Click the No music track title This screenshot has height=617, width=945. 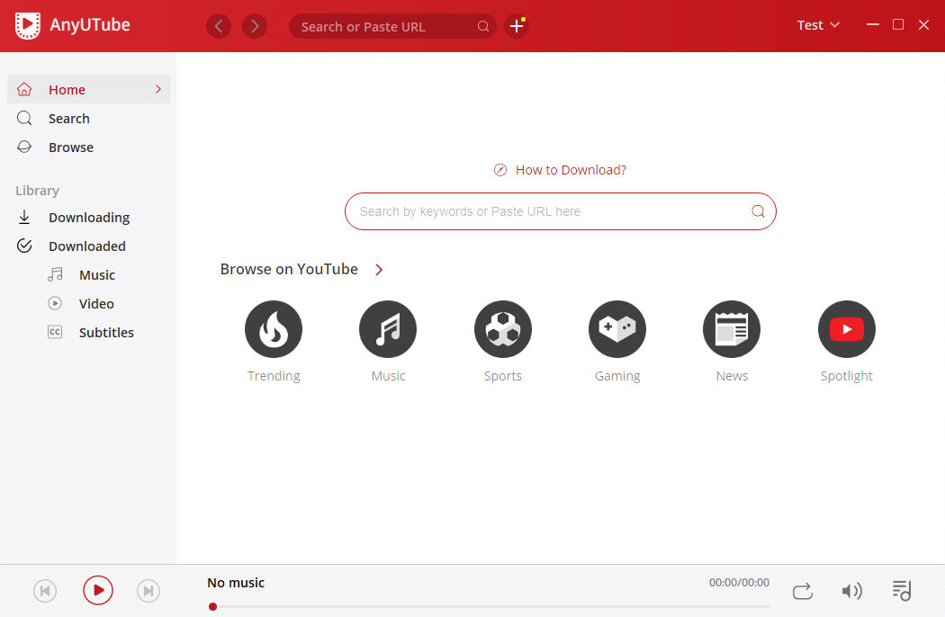tap(236, 583)
